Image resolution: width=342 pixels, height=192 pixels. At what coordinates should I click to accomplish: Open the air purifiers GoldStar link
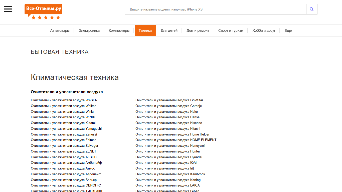[169, 100]
